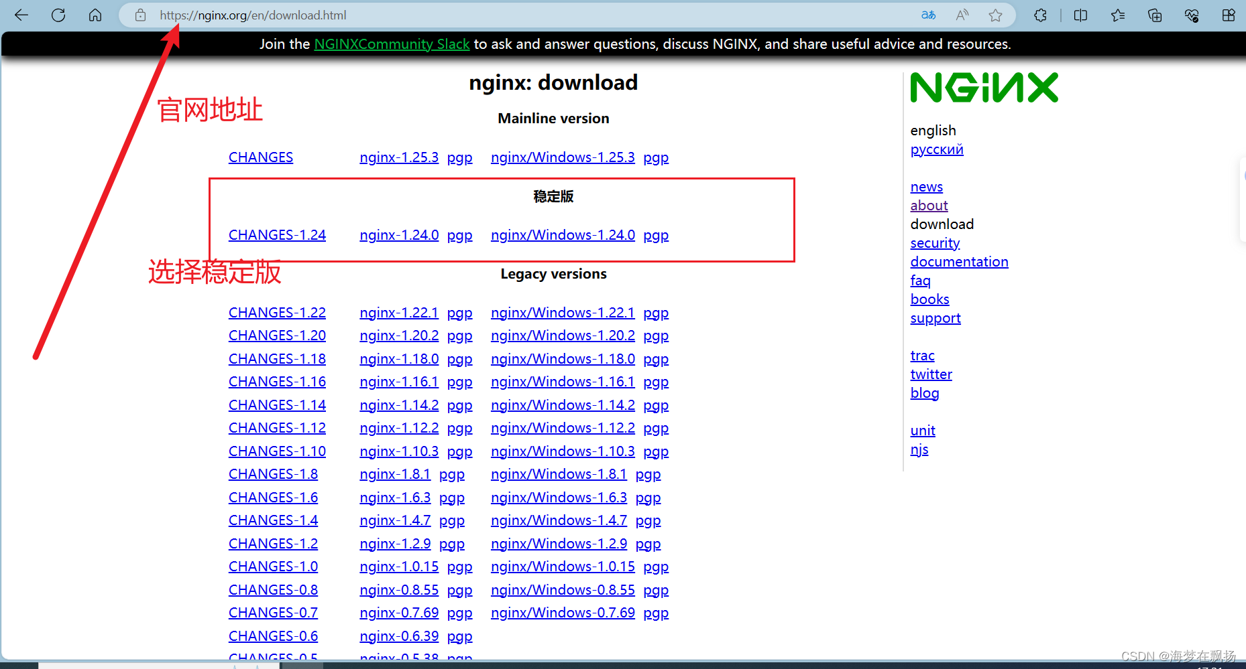Screen dimensions: 1246x669
Task: Open the collections icon
Action: [x=1155, y=15]
